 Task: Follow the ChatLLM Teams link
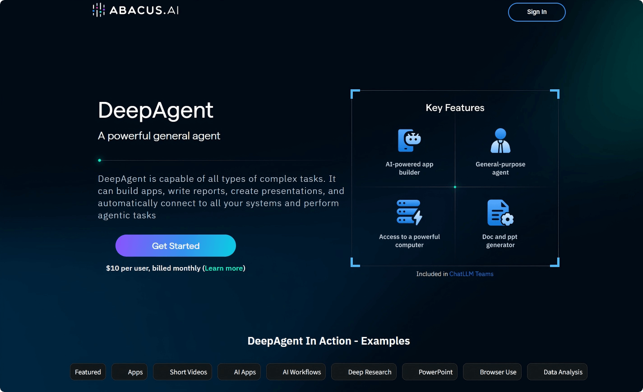pyautogui.click(x=471, y=274)
